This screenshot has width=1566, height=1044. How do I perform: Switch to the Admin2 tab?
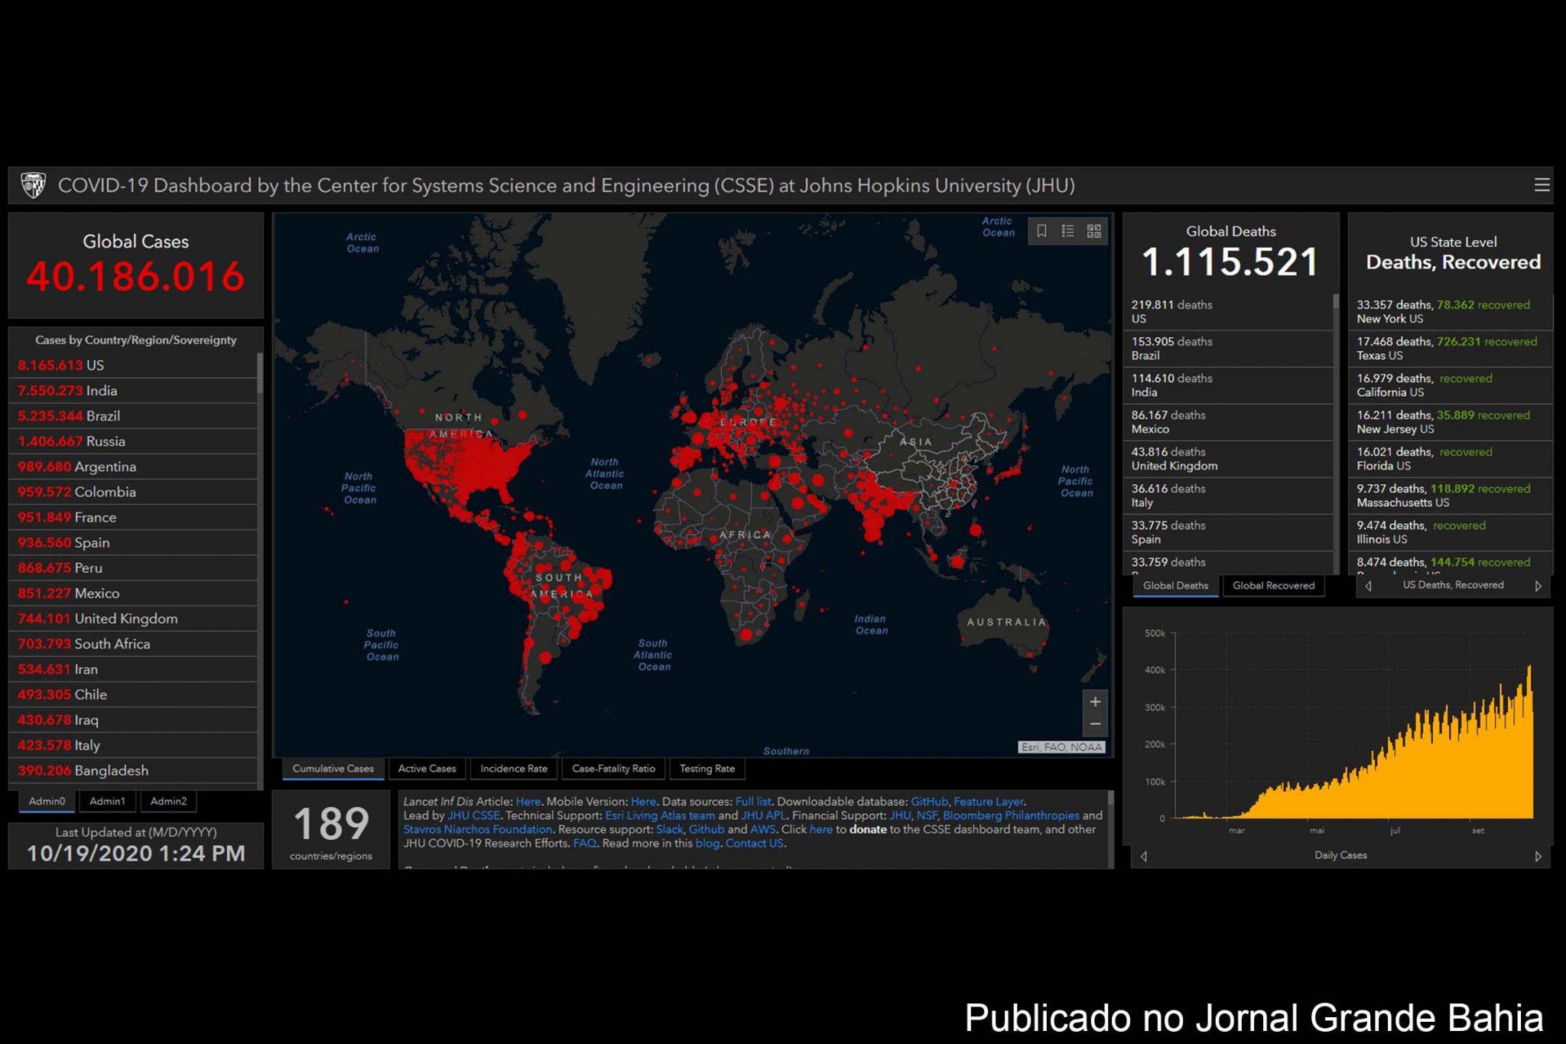[x=168, y=801]
